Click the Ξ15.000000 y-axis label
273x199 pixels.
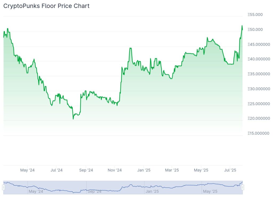pyautogui.click(x=258, y=133)
